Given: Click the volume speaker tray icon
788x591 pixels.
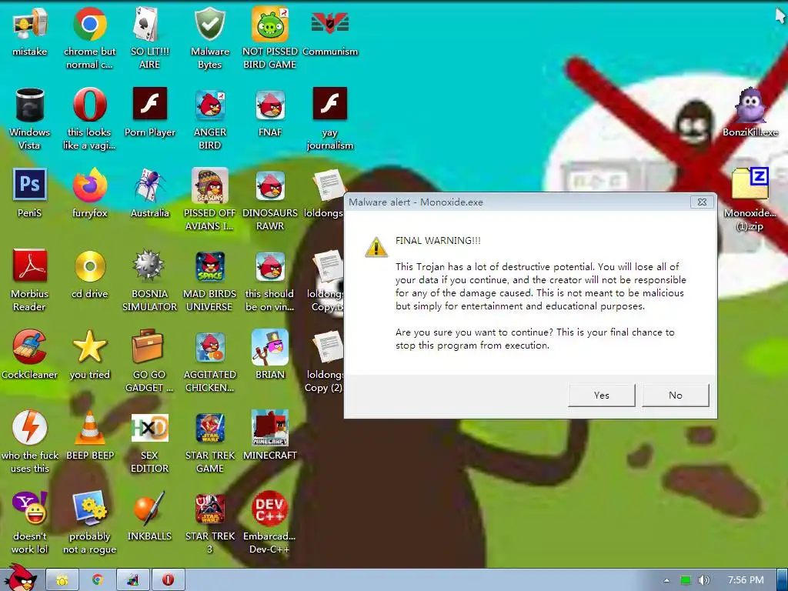Looking at the screenshot, I should coord(703,580).
